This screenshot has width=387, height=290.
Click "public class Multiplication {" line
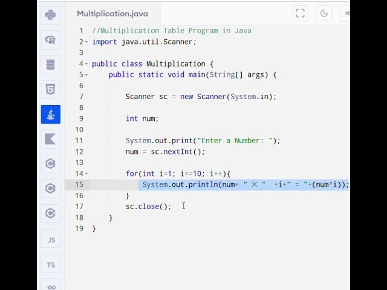coord(153,64)
